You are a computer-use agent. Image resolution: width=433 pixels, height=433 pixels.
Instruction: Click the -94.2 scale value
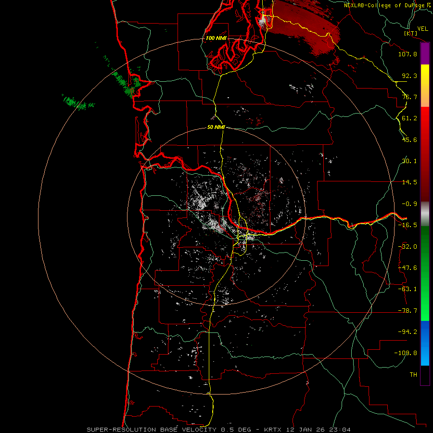(408, 331)
